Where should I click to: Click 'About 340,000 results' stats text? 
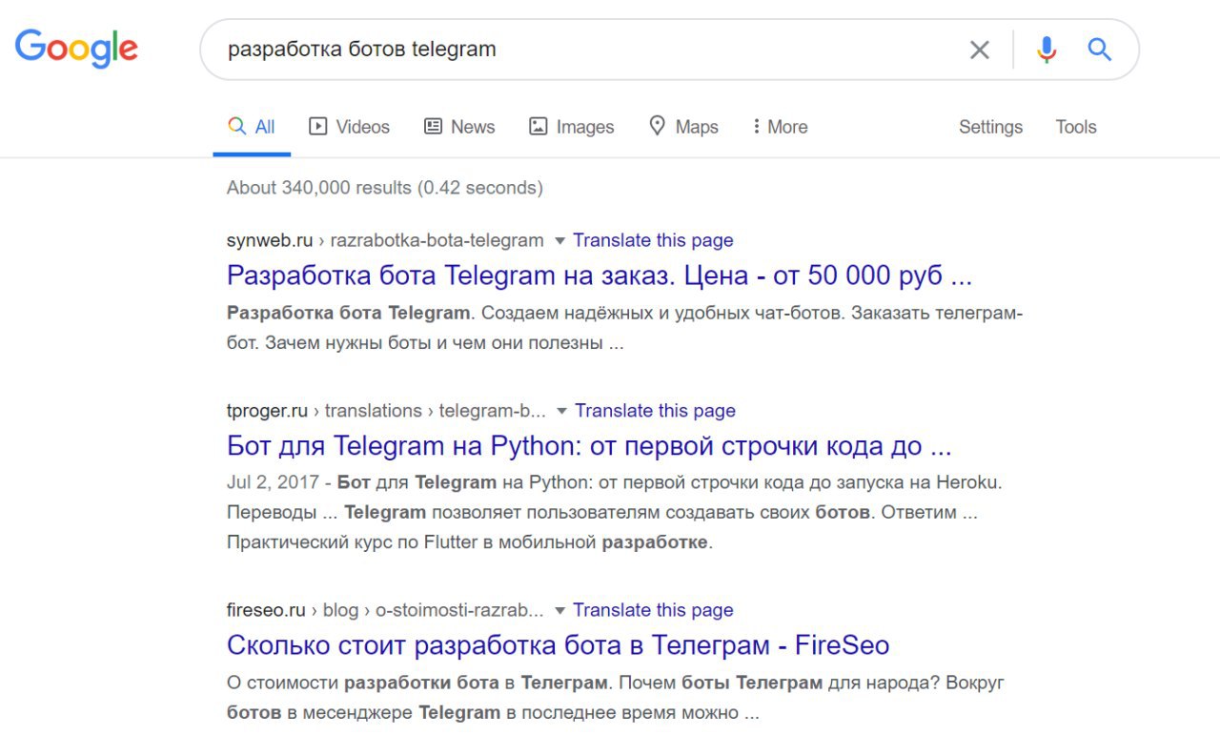384,188
